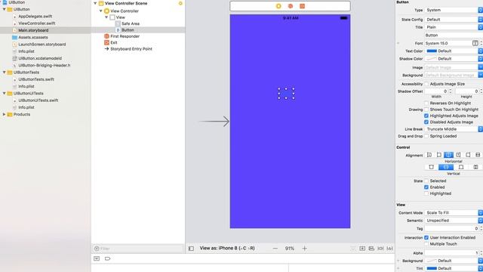Zoom out the canvas with minus
The image size is (483, 272).
click(275, 249)
